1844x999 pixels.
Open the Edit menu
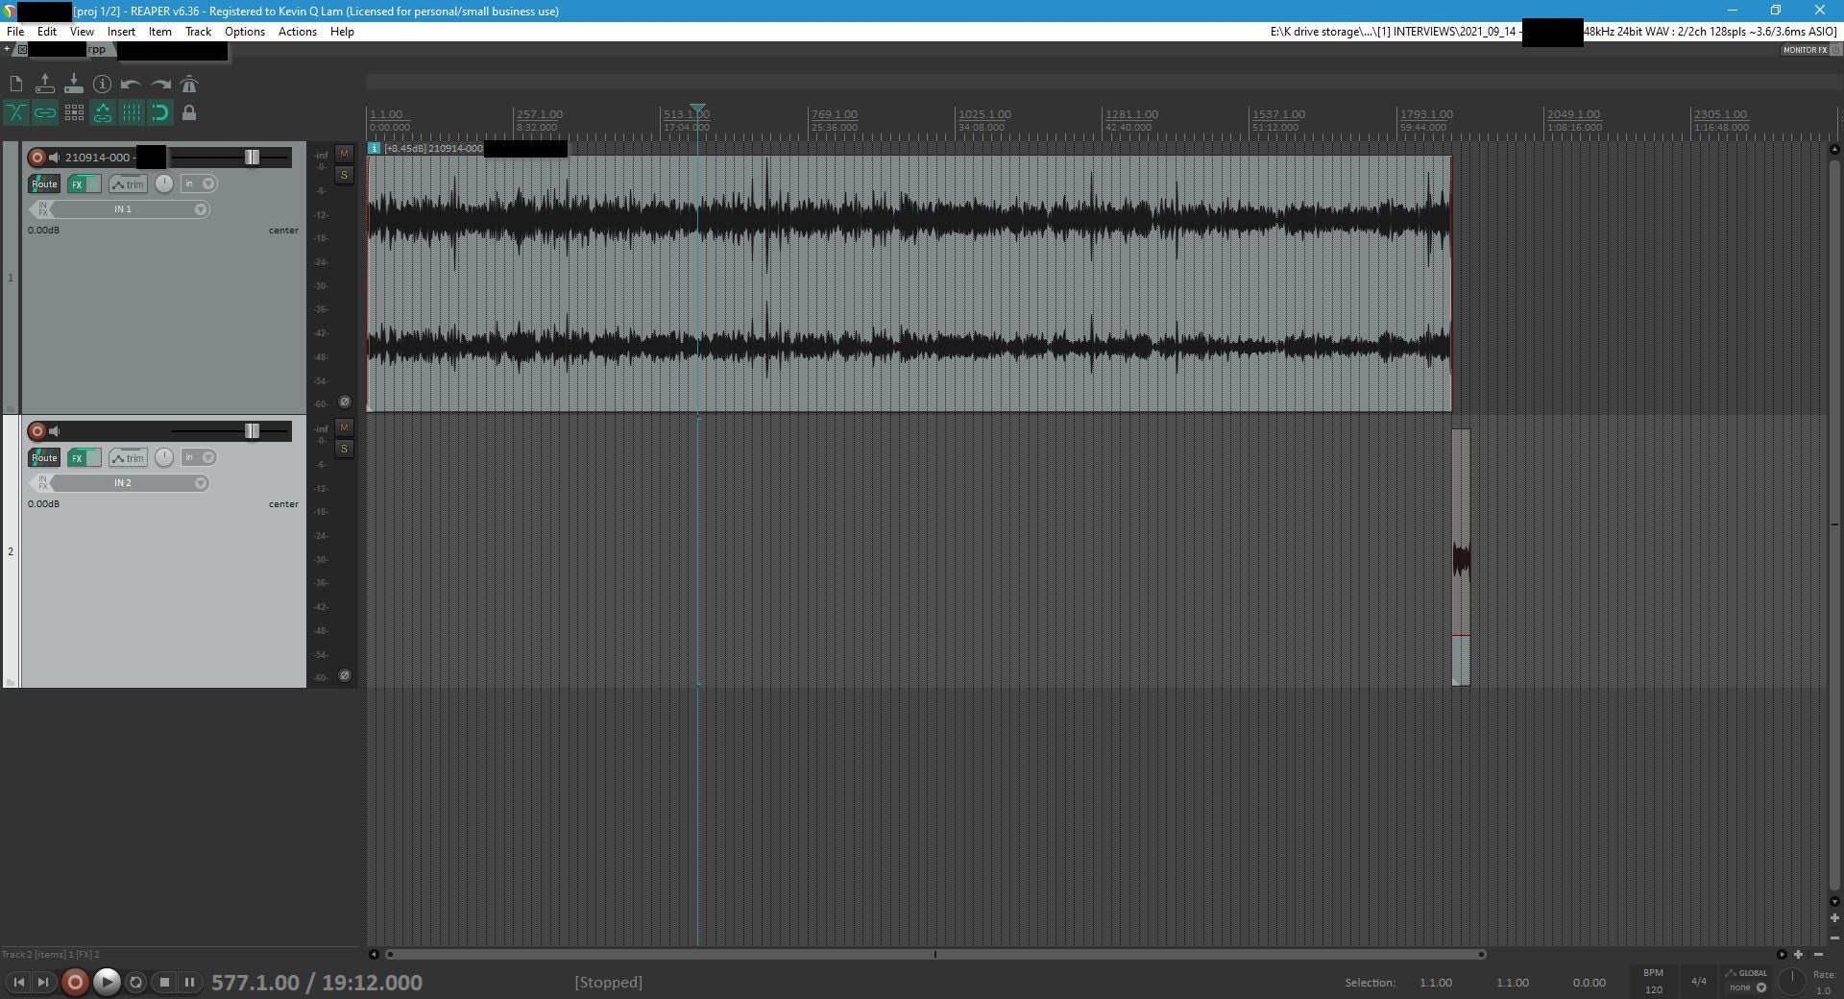[46, 32]
